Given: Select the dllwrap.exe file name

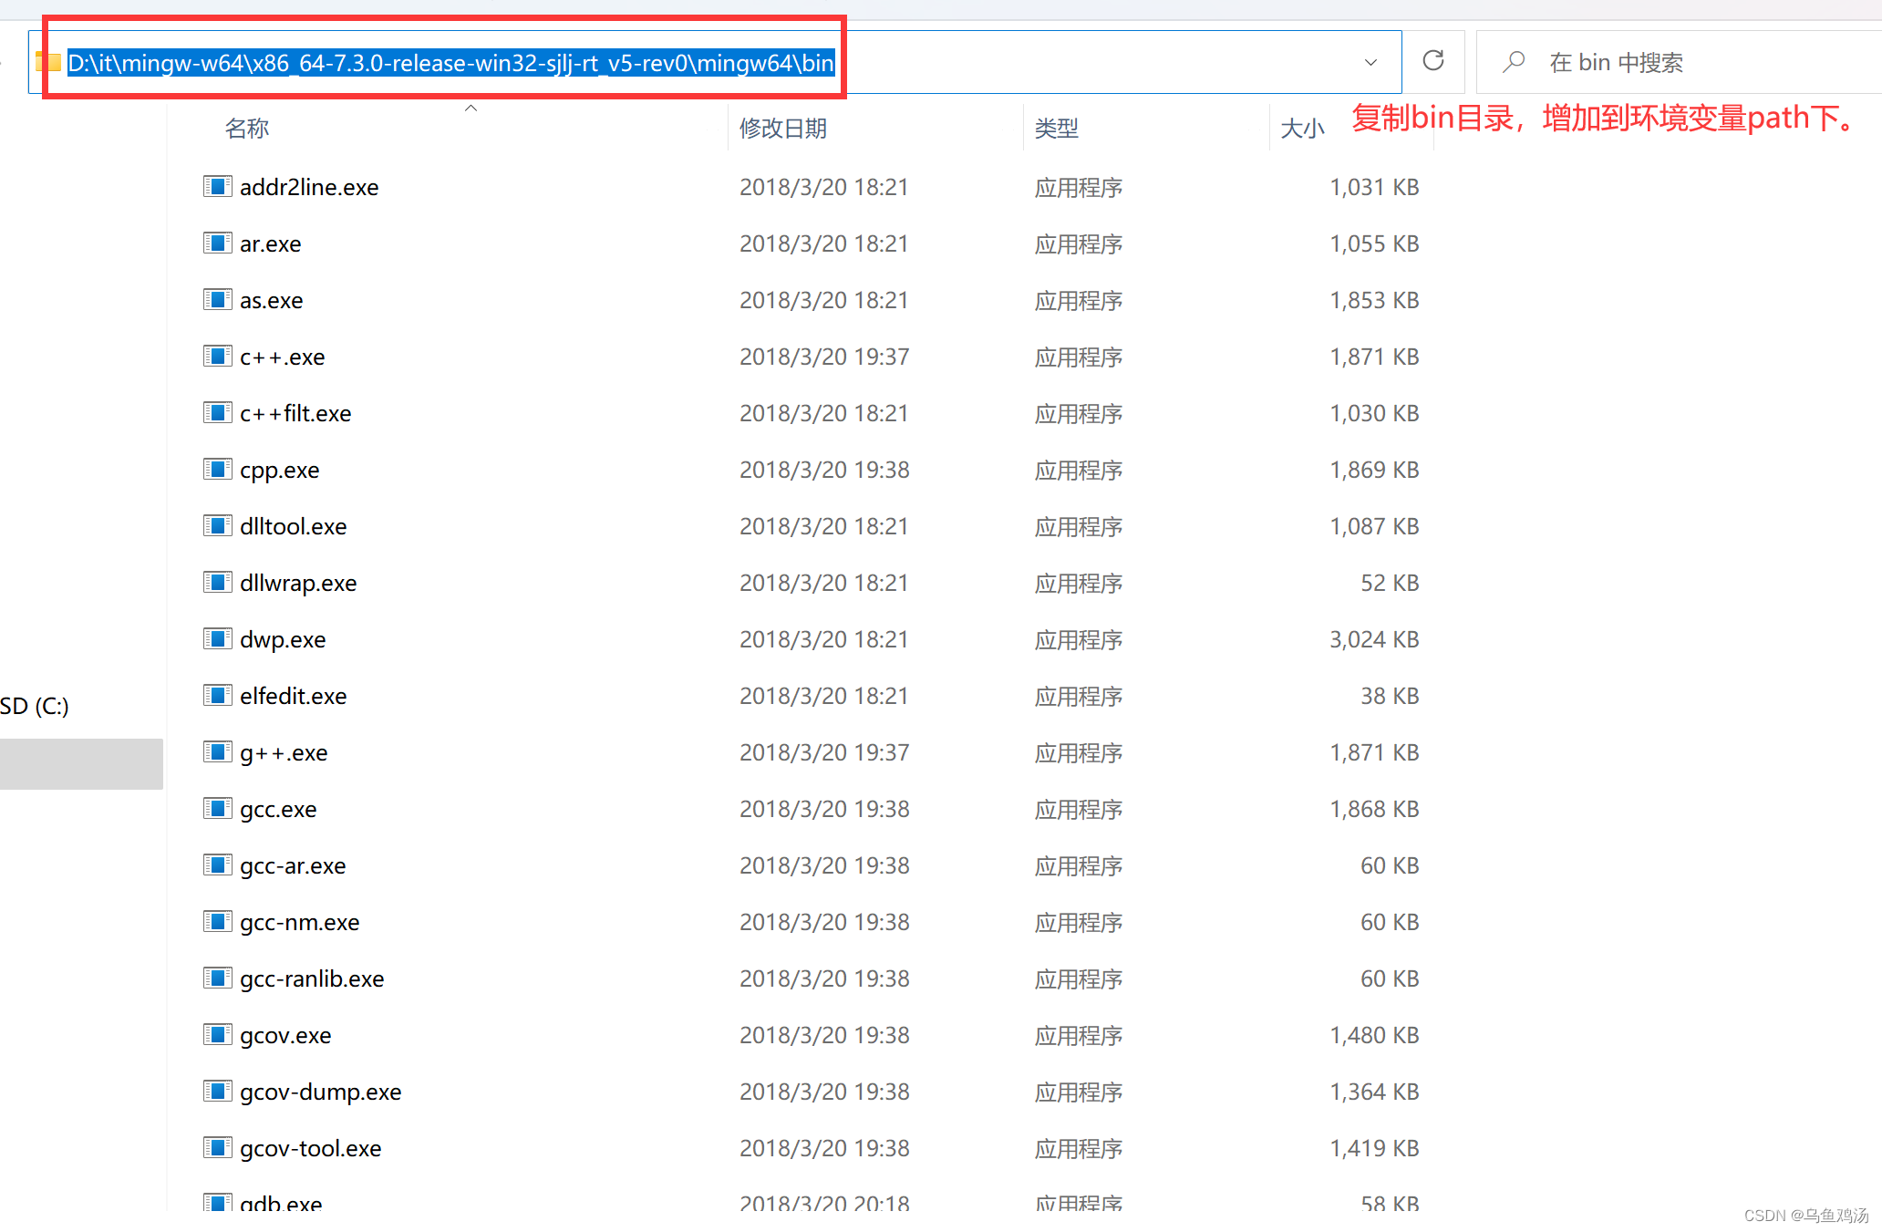Looking at the screenshot, I should [298, 583].
